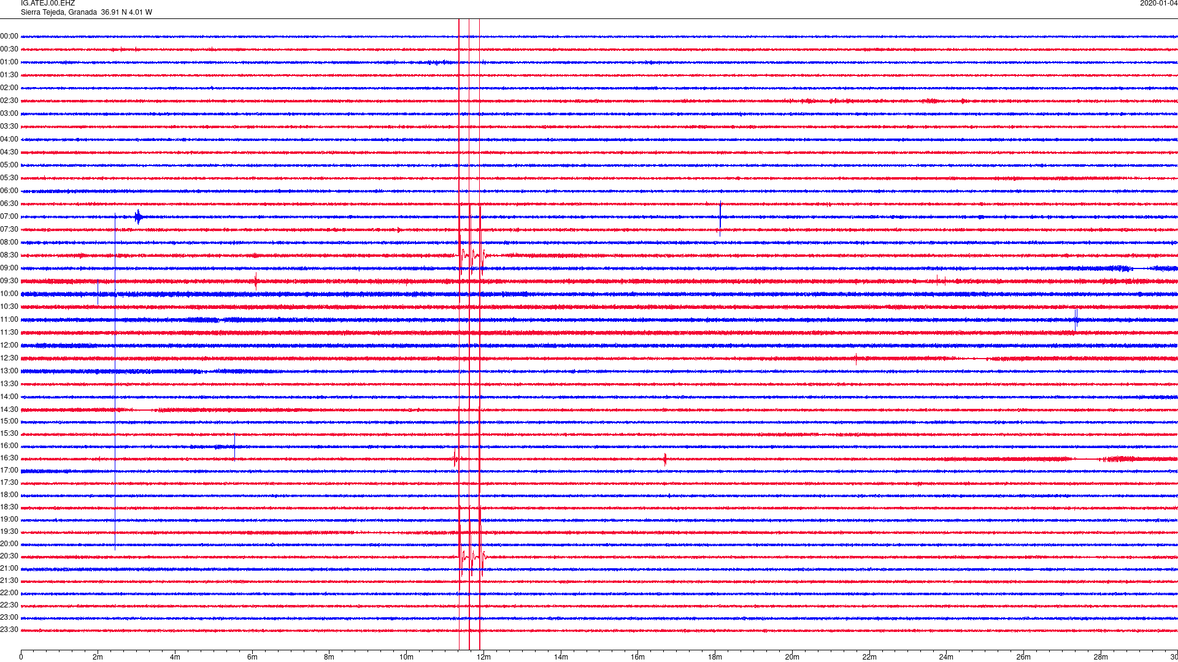This screenshot has height=662, width=1178.
Task: Click the 20m tick label on time axis
Action: (x=792, y=657)
